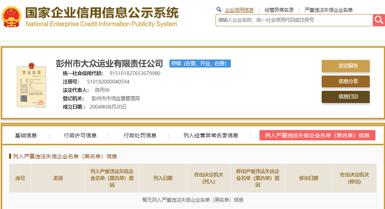Click credit code 915101827653679980
385x209 pixels.
[x=135, y=73]
